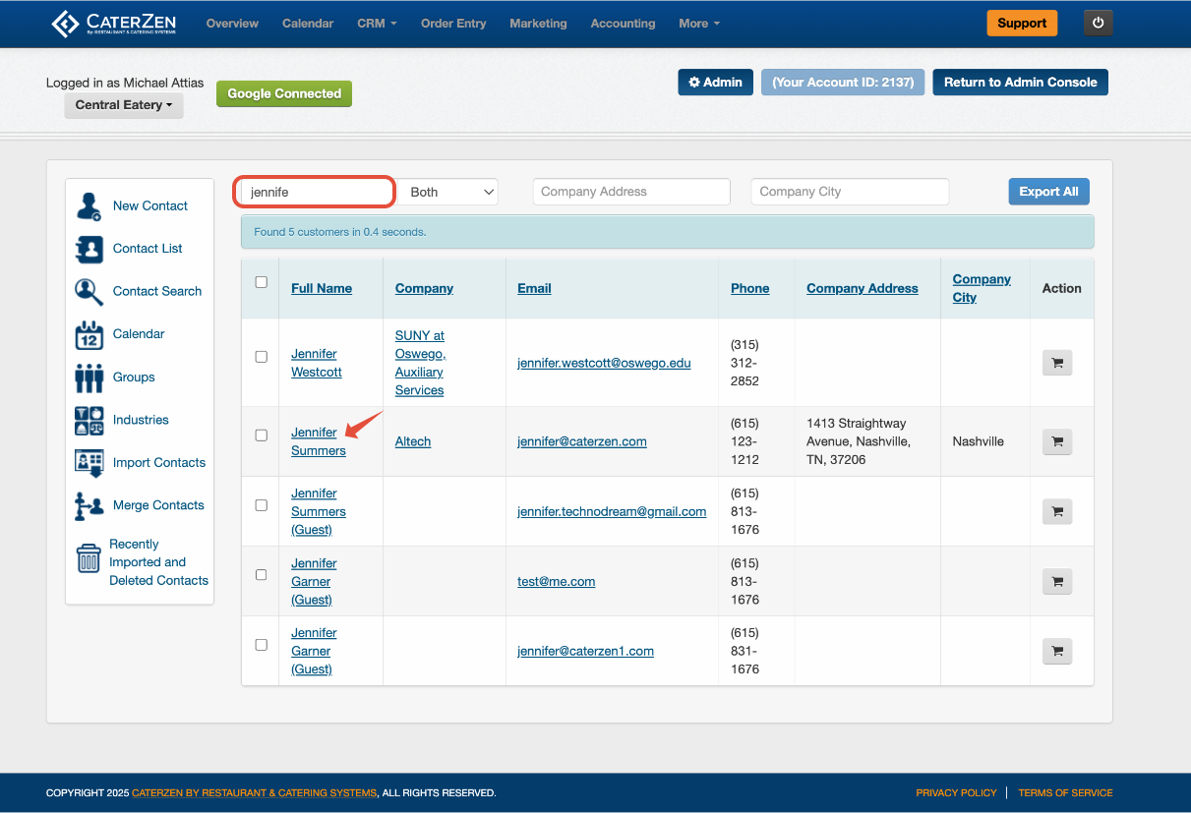The image size is (1191, 813).
Task: Click the search field containing jennife
Action: click(x=315, y=192)
